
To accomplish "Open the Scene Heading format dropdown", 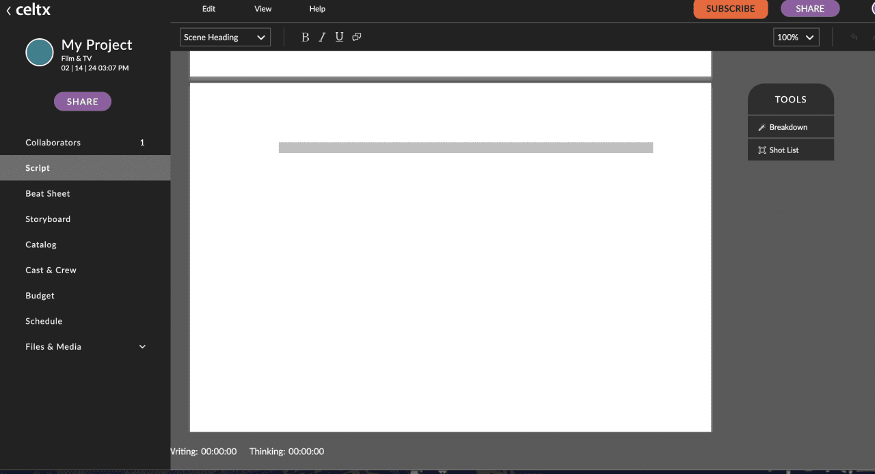I will coord(224,37).
